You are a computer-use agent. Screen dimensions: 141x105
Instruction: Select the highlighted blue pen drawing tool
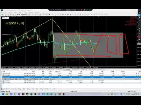pyautogui.click(x=139, y=15)
